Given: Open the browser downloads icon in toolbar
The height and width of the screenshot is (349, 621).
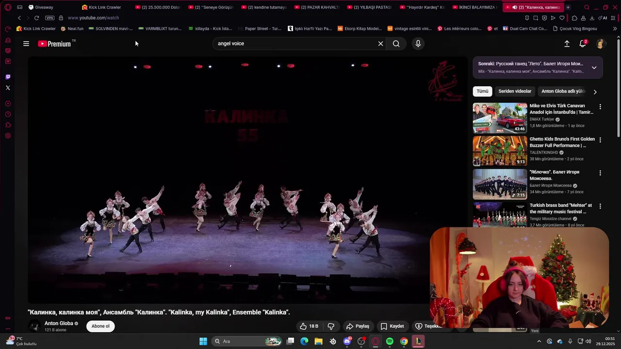Looking at the screenshot, I should pos(592,18).
